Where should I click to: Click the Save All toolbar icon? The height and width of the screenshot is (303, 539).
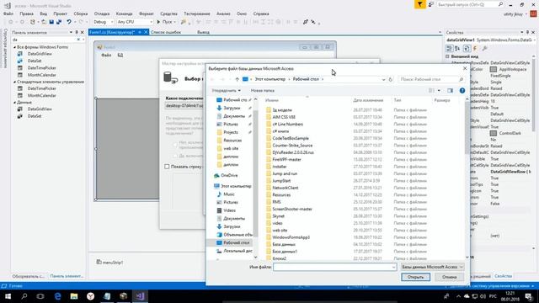click(59, 22)
